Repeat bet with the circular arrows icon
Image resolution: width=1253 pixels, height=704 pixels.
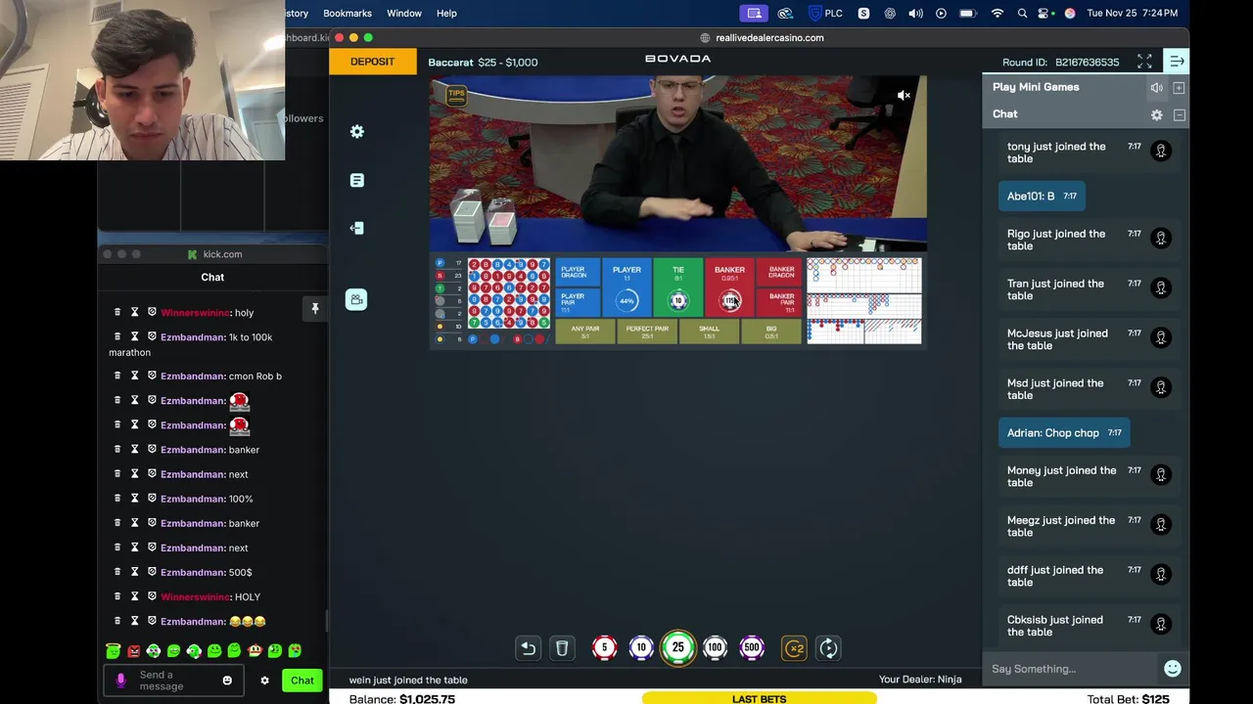click(828, 647)
